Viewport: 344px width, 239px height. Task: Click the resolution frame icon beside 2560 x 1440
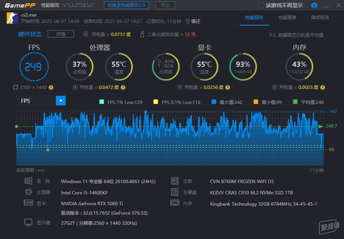(15, 87)
